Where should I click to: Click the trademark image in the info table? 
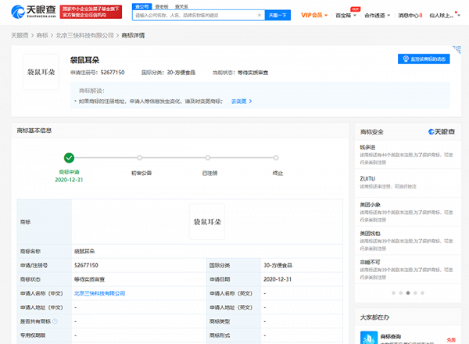pyautogui.click(x=207, y=222)
